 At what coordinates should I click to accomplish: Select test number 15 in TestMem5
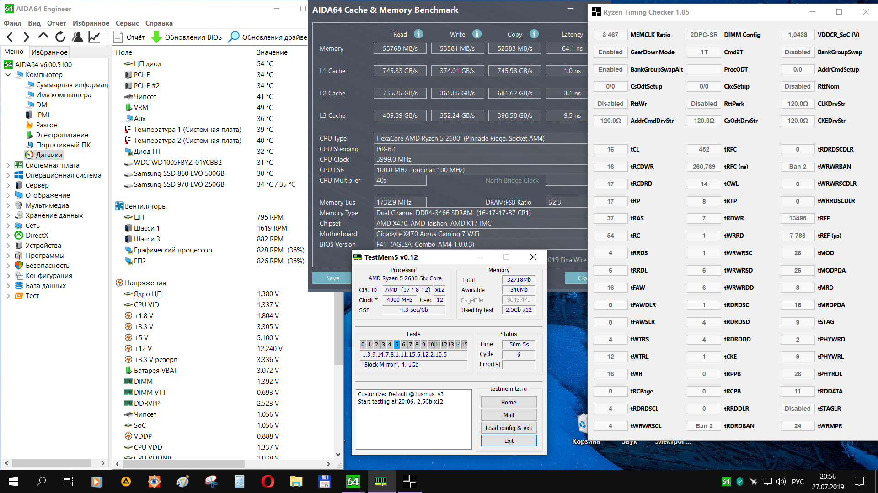coord(464,345)
